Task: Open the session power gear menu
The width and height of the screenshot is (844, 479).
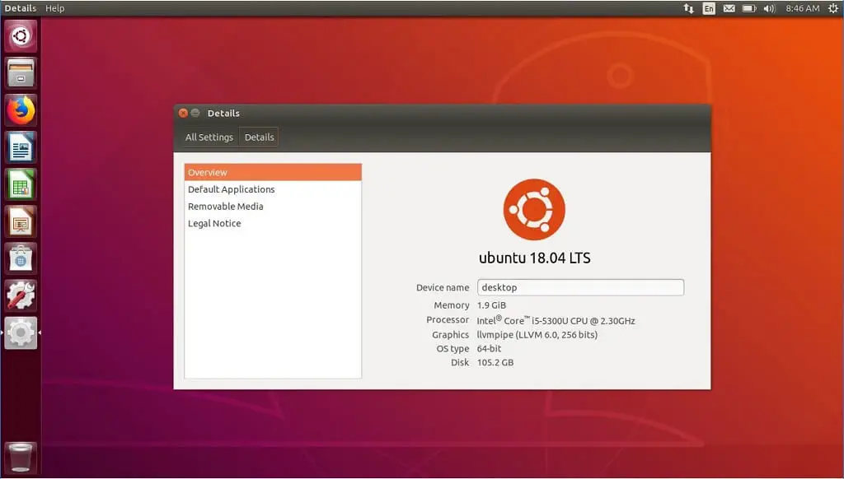Action: 832,8
